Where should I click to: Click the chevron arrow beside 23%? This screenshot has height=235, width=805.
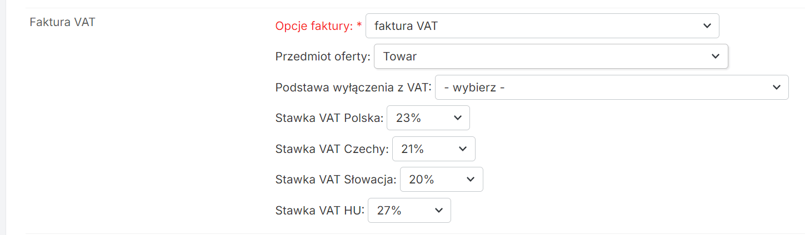pyautogui.click(x=457, y=118)
